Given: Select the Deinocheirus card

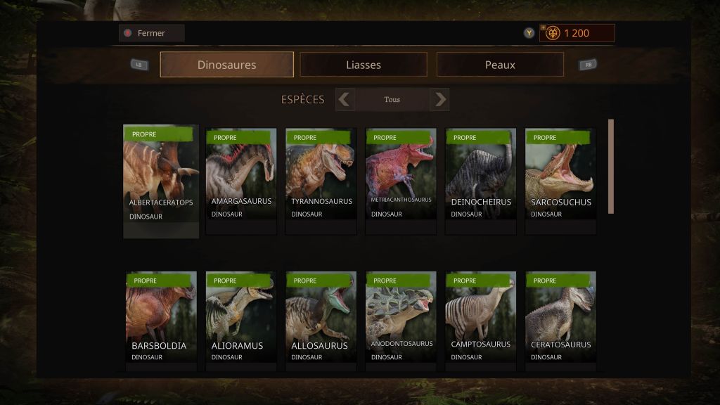Looking at the screenshot, I should [x=481, y=181].
